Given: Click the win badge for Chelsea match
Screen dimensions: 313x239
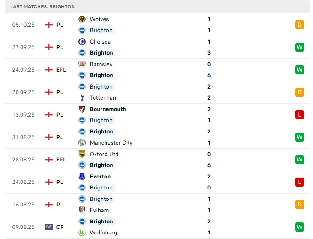Looking at the screenshot, I should 300,47.
